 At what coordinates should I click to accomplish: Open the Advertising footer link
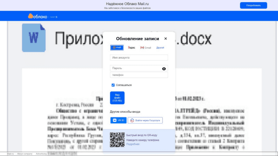[x=41, y=154]
